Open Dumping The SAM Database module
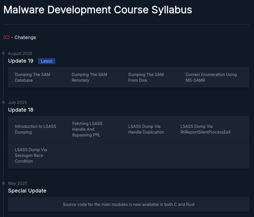254x217 pixels. coord(33,77)
